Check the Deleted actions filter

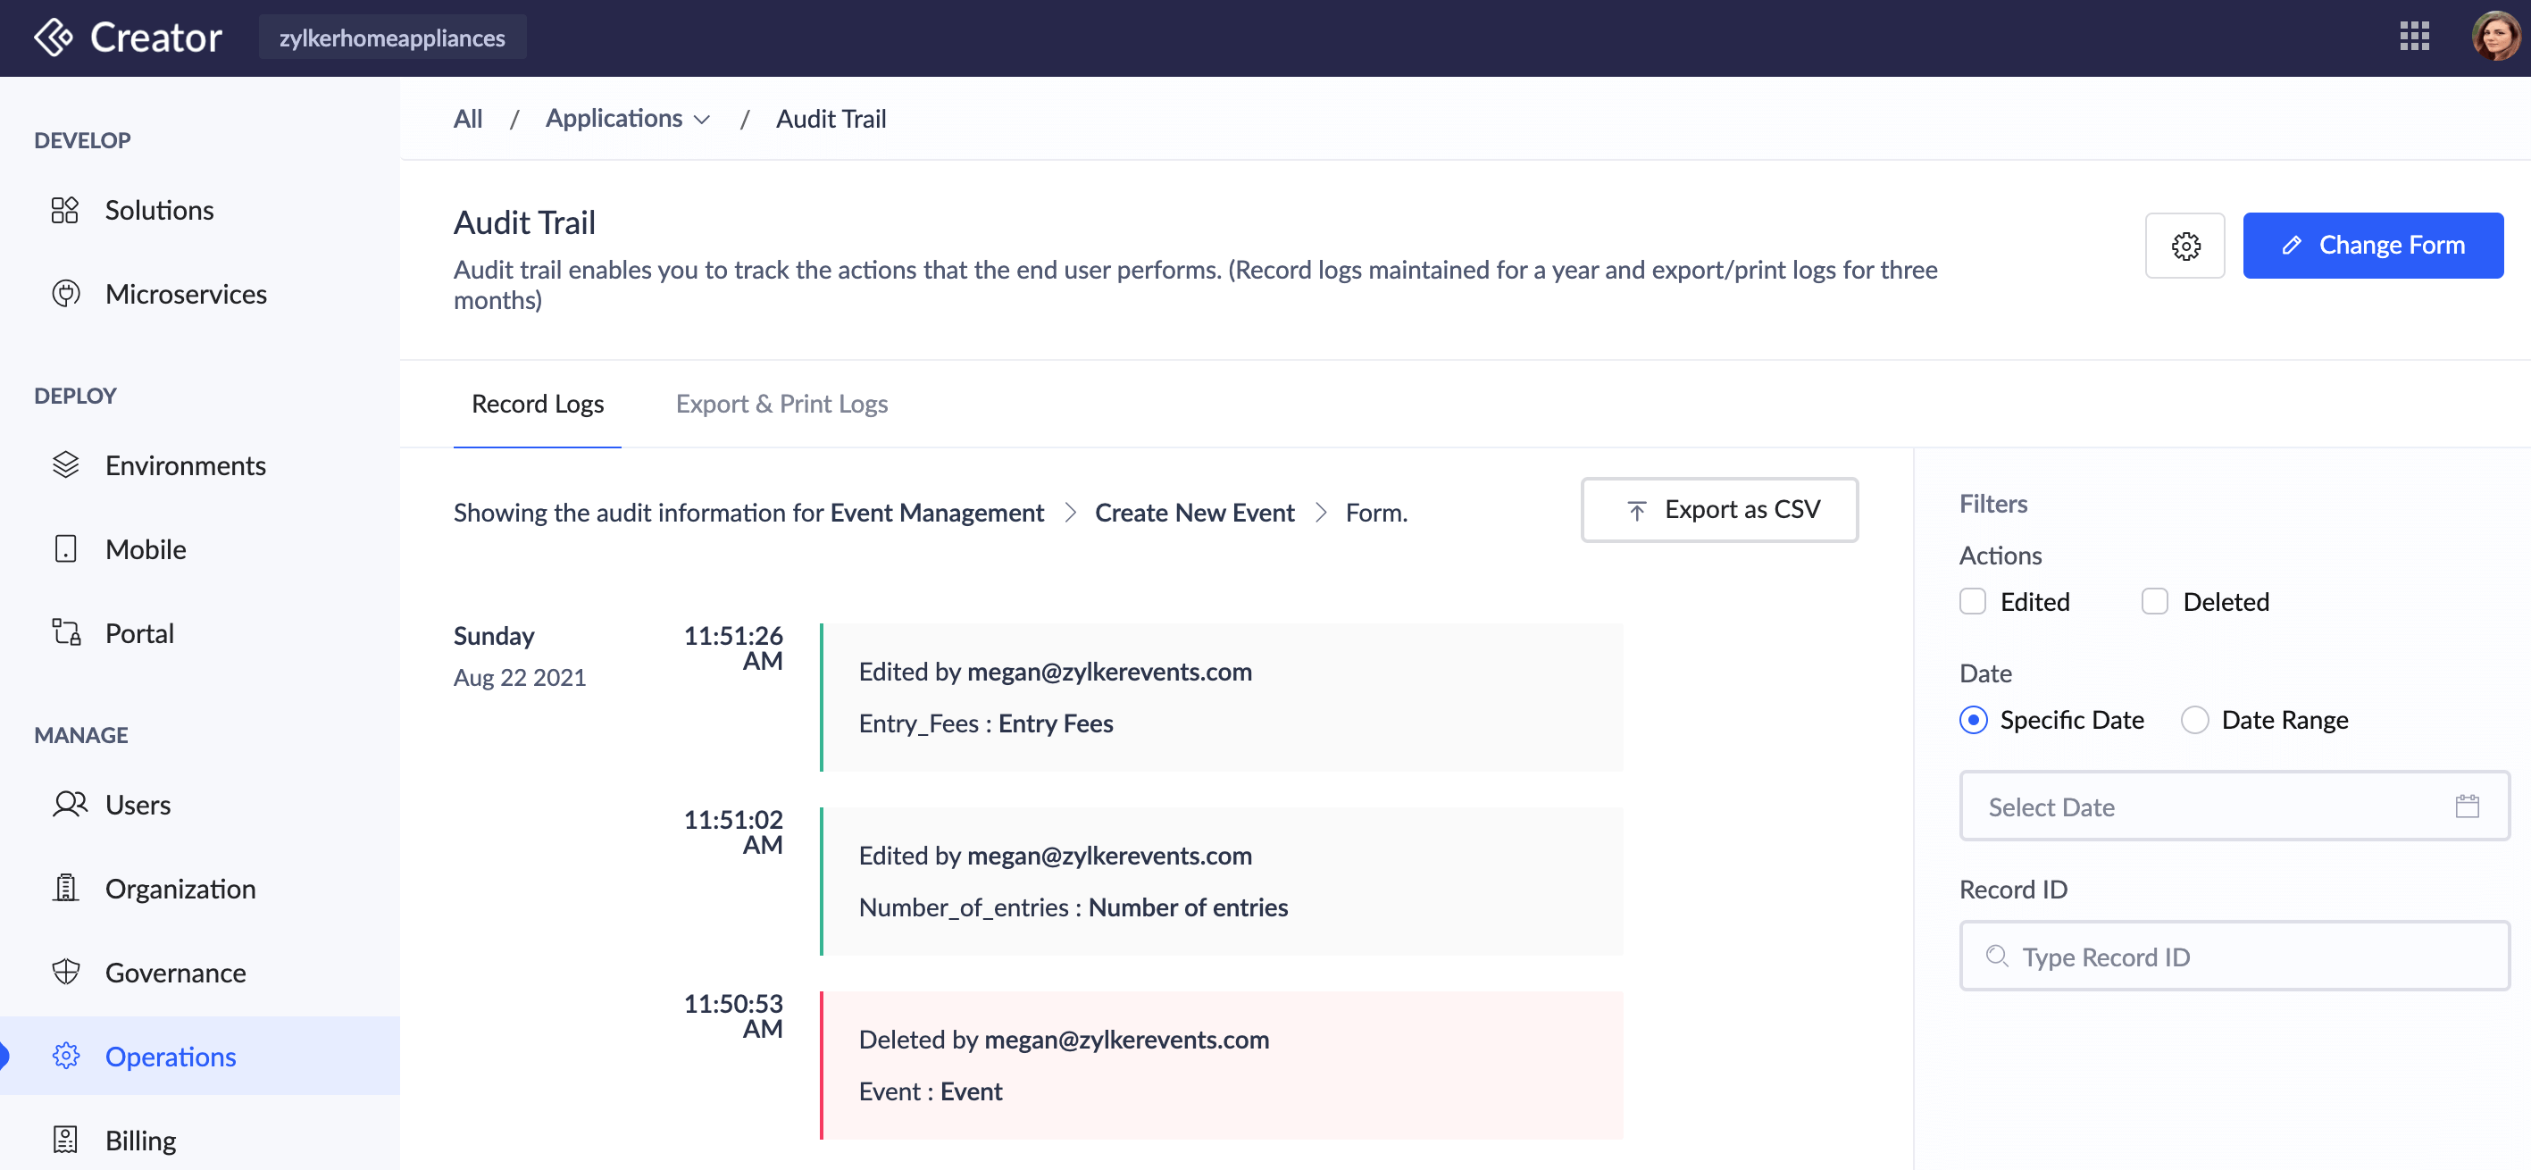pos(2154,601)
